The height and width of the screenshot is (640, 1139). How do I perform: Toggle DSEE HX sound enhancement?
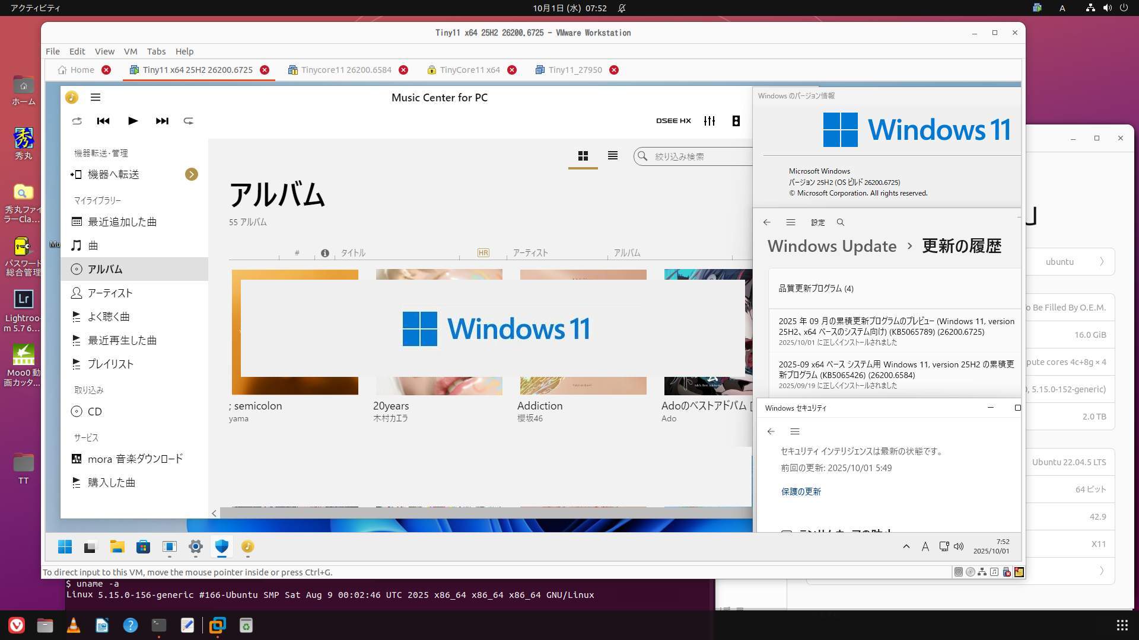point(673,121)
